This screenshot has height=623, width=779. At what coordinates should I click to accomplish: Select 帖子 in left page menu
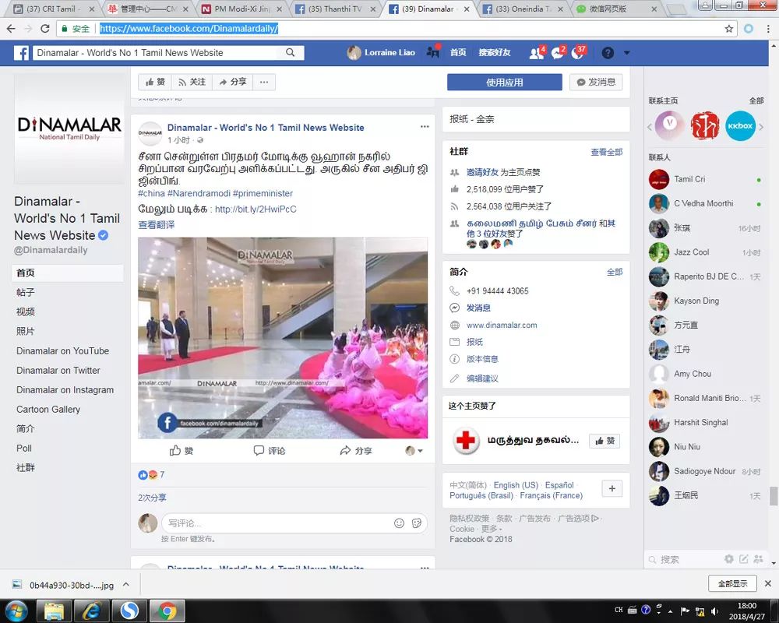pos(26,292)
